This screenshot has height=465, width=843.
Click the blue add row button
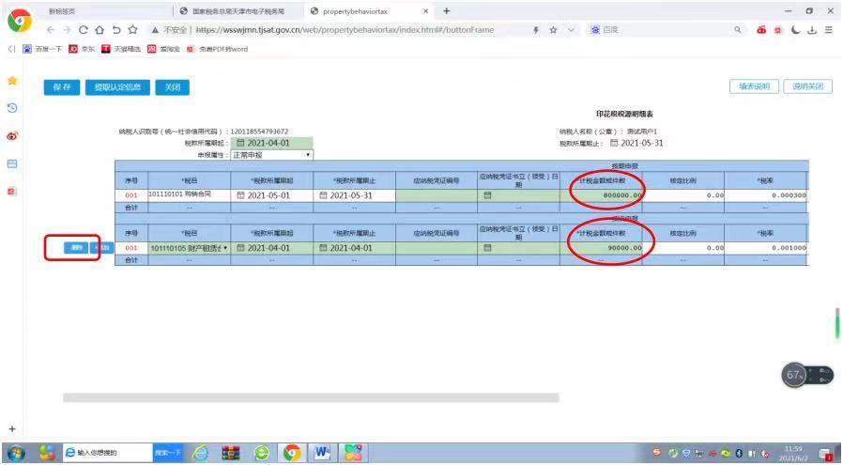101,248
